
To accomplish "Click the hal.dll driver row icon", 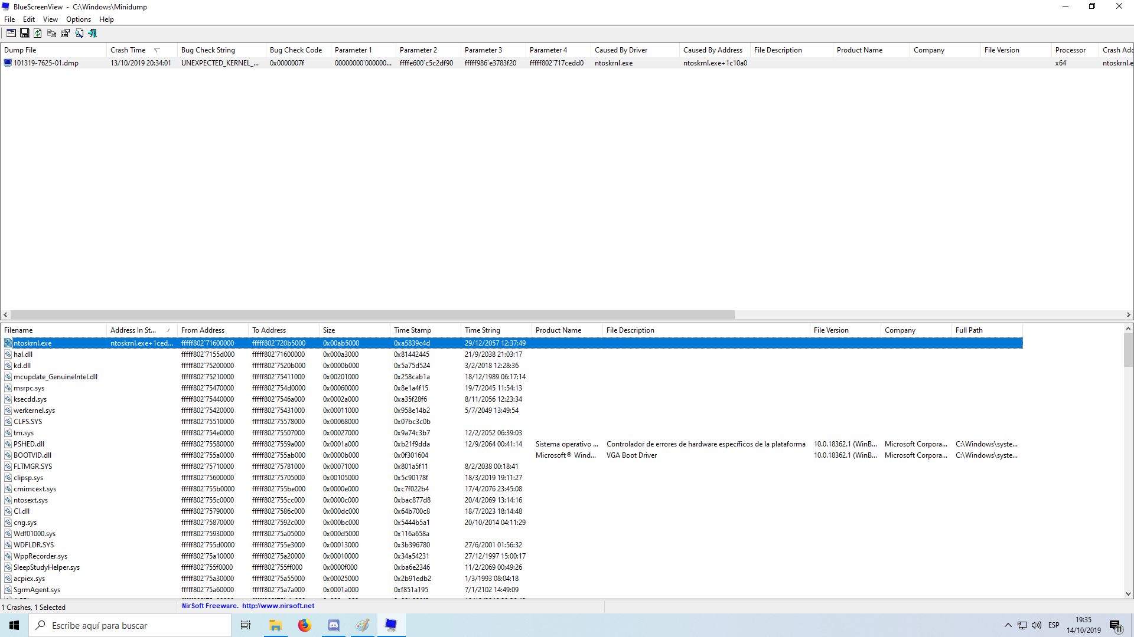I will pos(8,354).
